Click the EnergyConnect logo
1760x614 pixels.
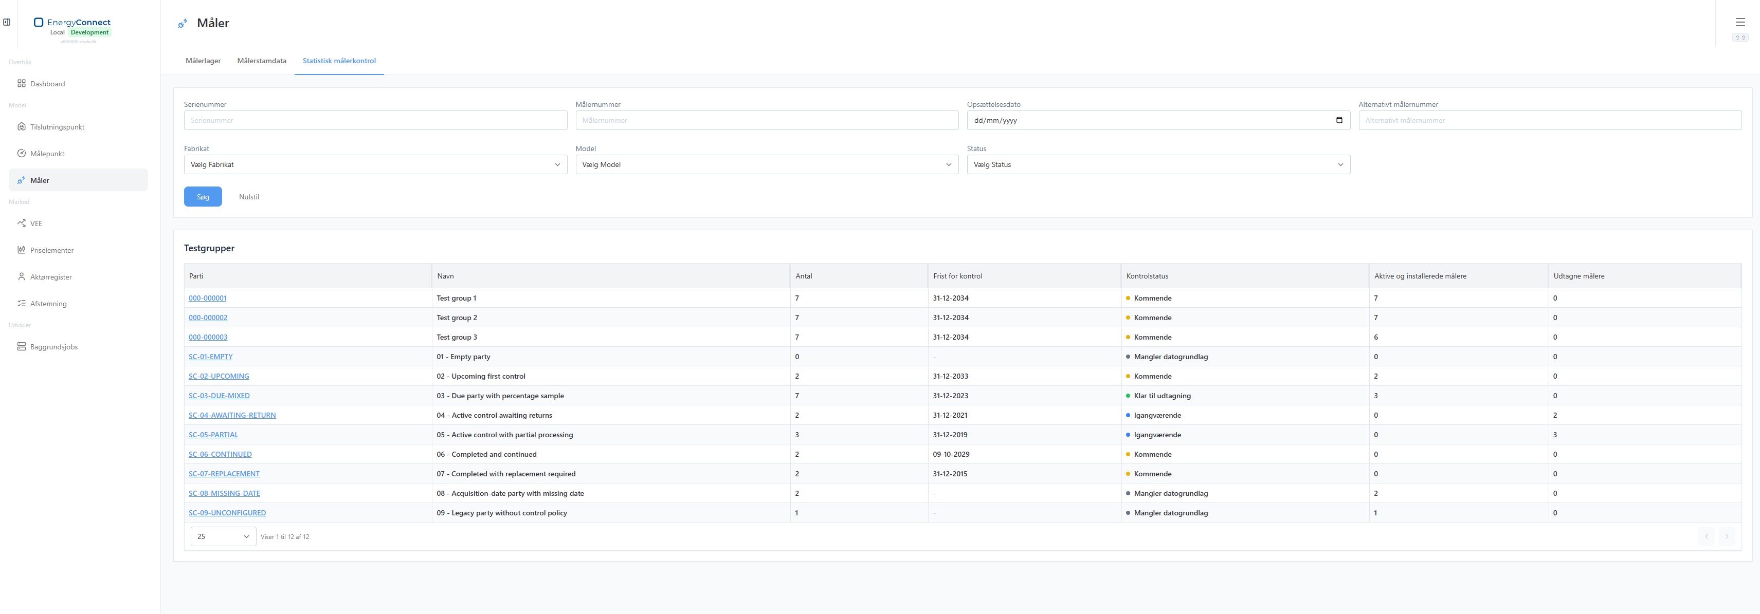(x=72, y=22)
